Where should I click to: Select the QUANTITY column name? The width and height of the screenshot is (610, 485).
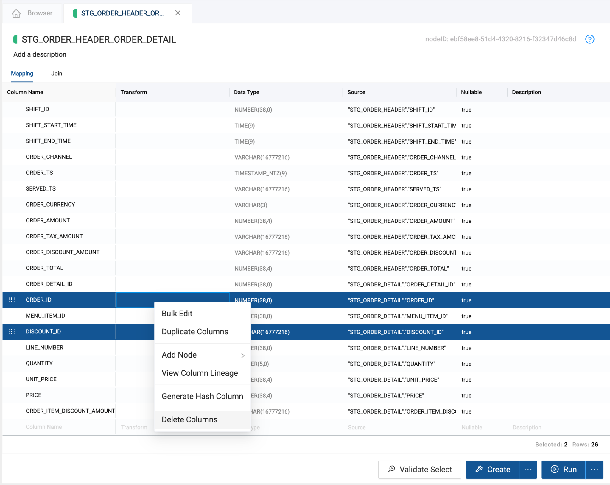pos(39,363)
